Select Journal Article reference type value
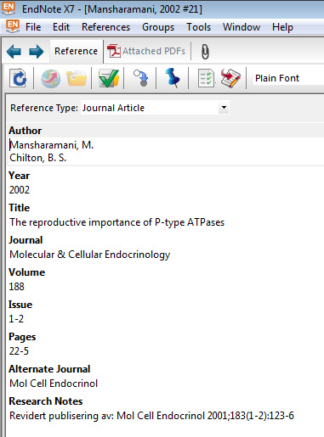 (x=113, y=108)
